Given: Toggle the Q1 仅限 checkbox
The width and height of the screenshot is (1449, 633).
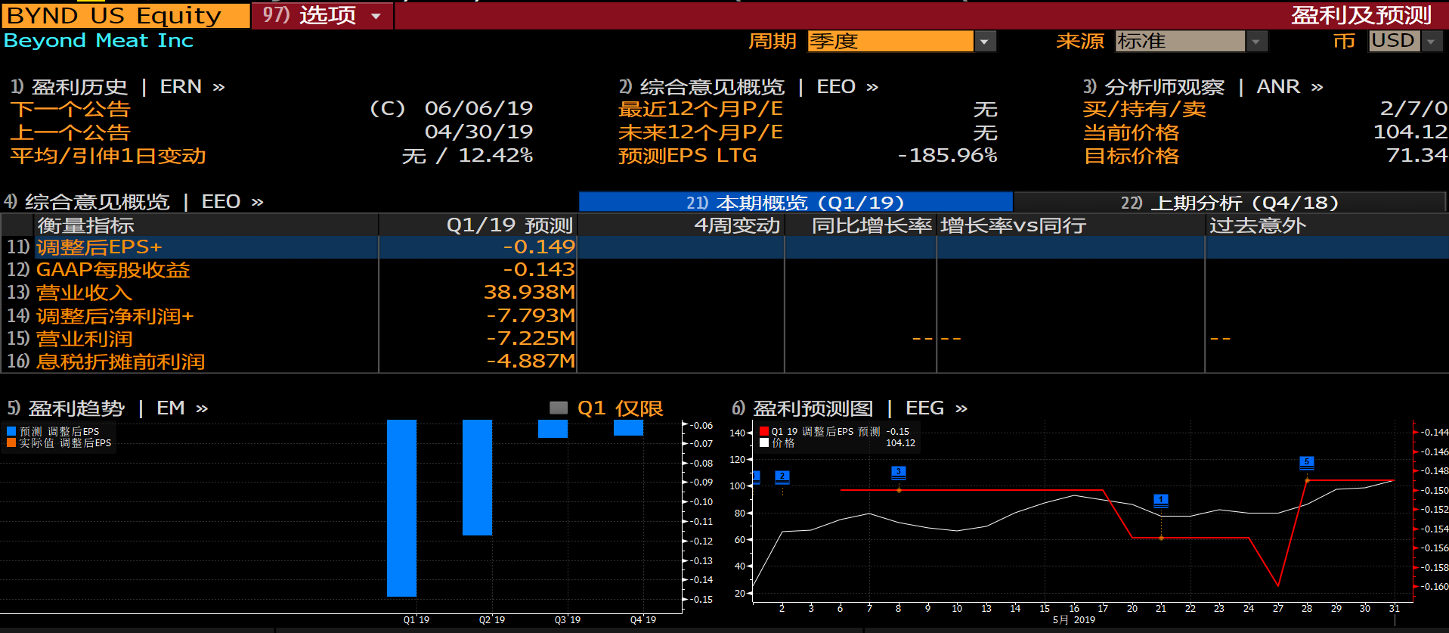Looking at the screenshot, I should point(559,408).
